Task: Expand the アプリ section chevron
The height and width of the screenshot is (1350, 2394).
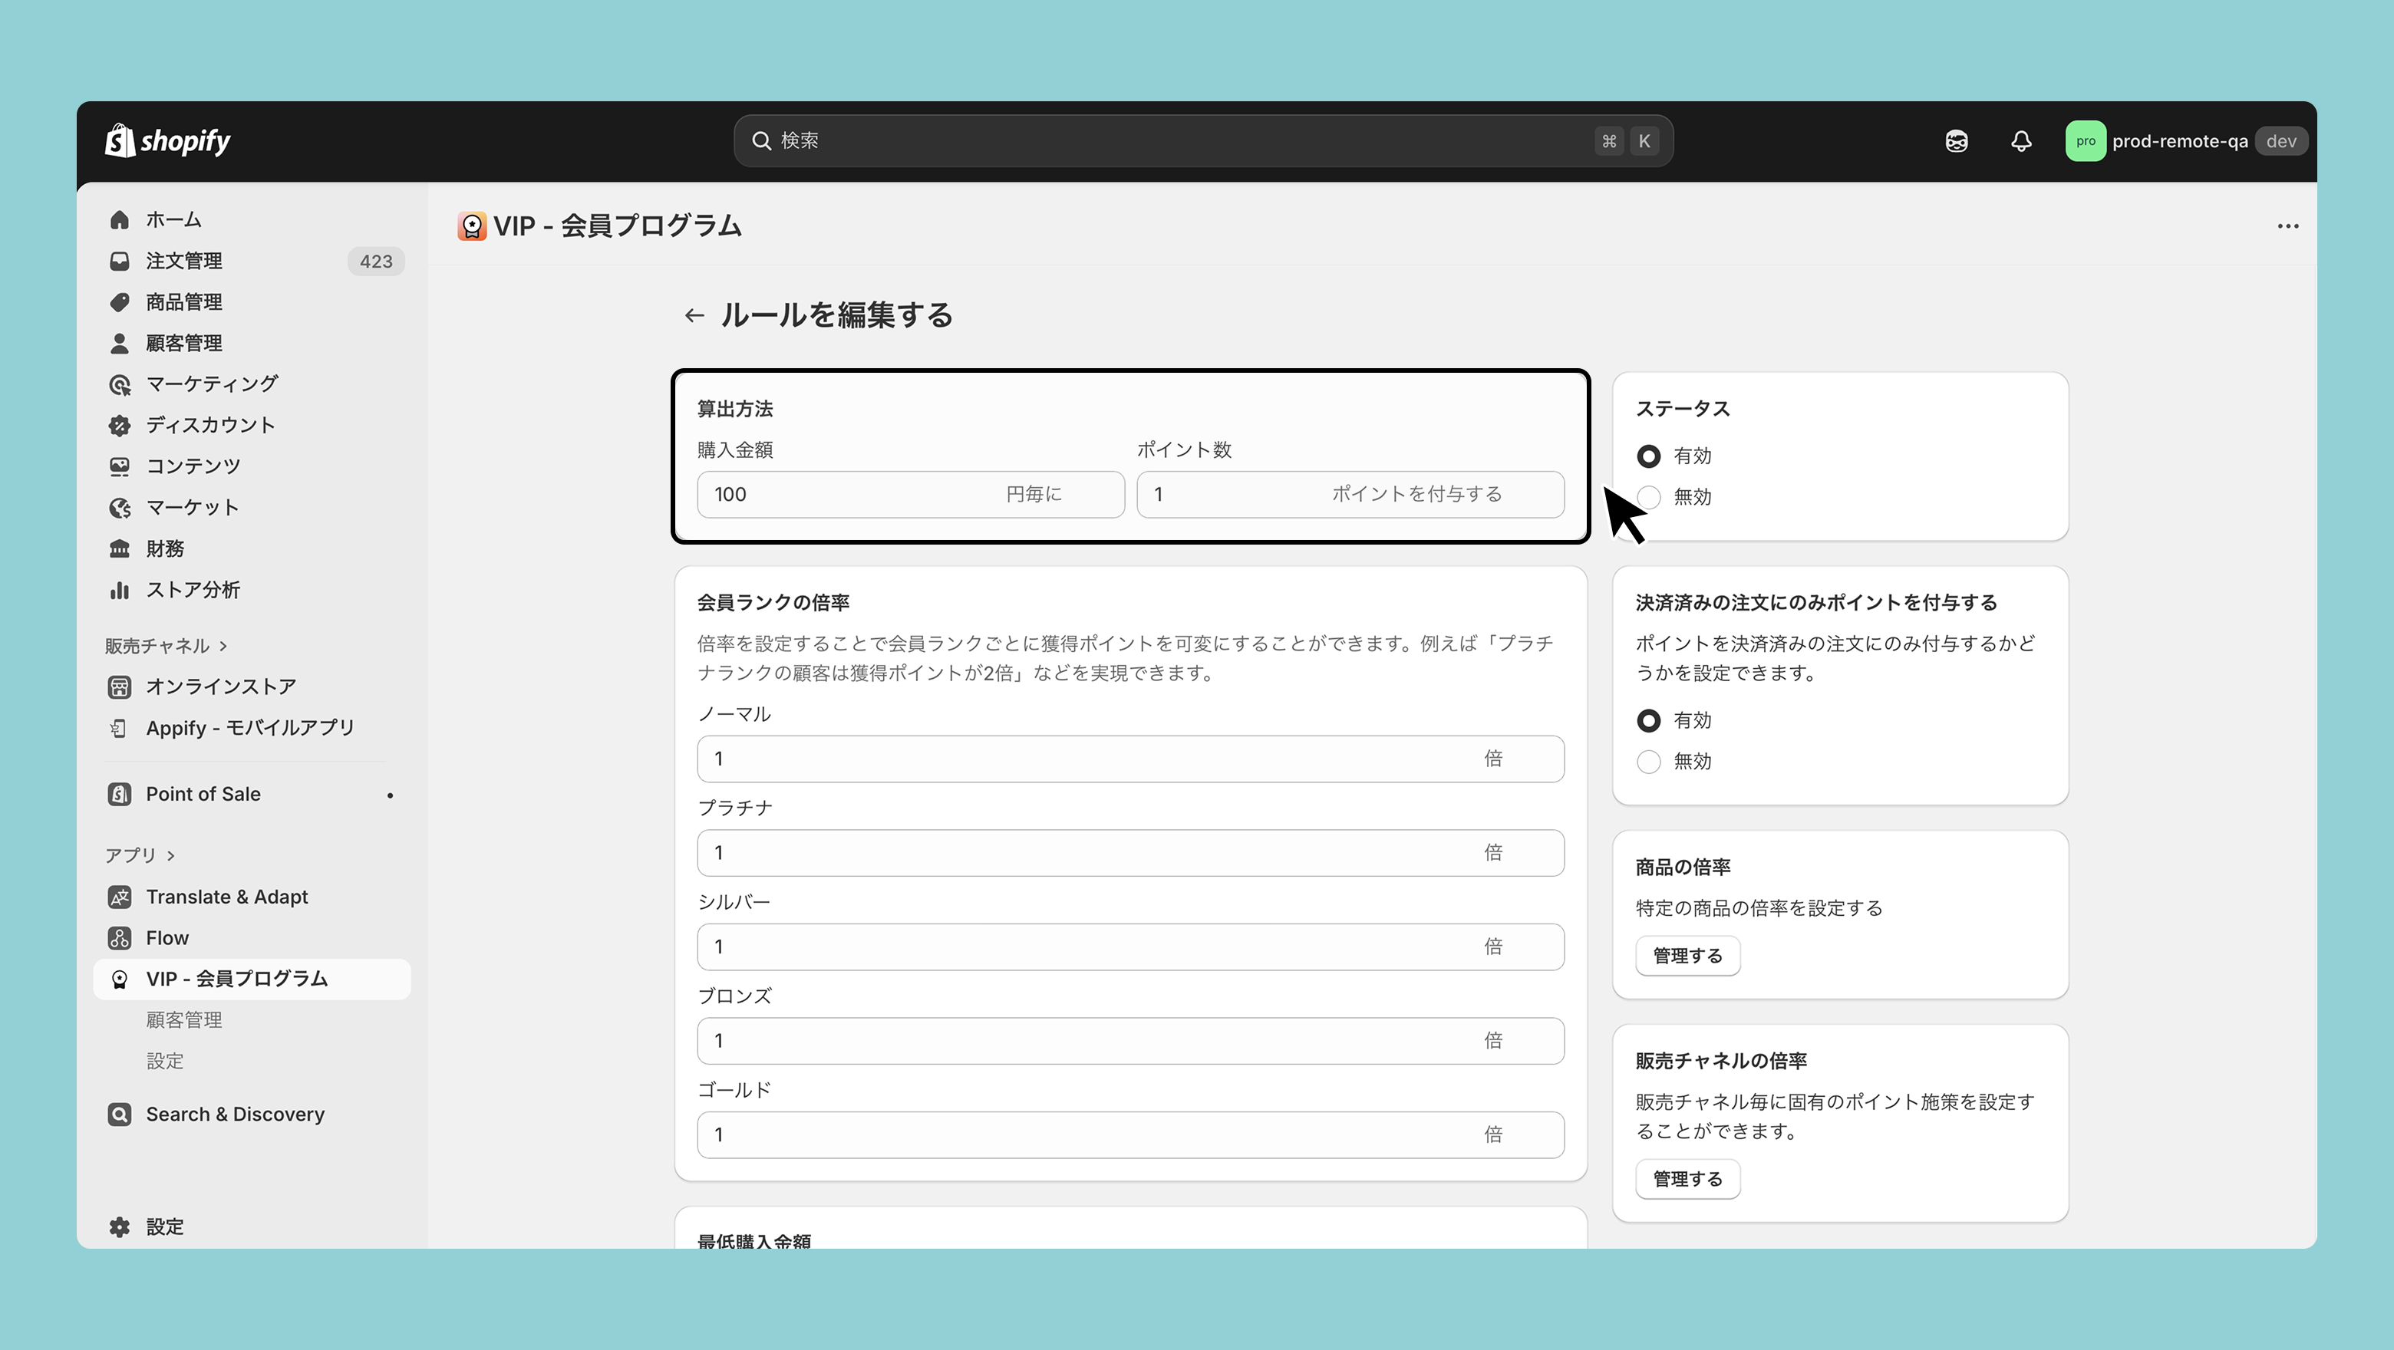Action: (171, 856)
